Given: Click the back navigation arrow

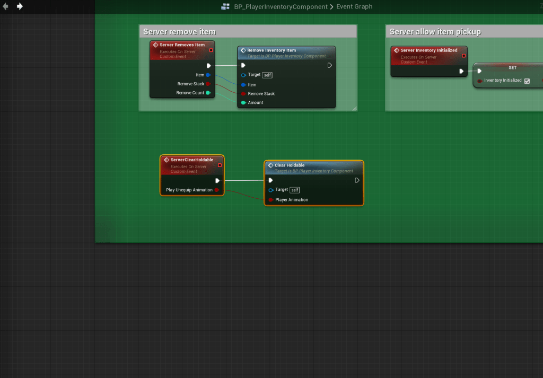Looking at the screenshot, I should 6,6.
